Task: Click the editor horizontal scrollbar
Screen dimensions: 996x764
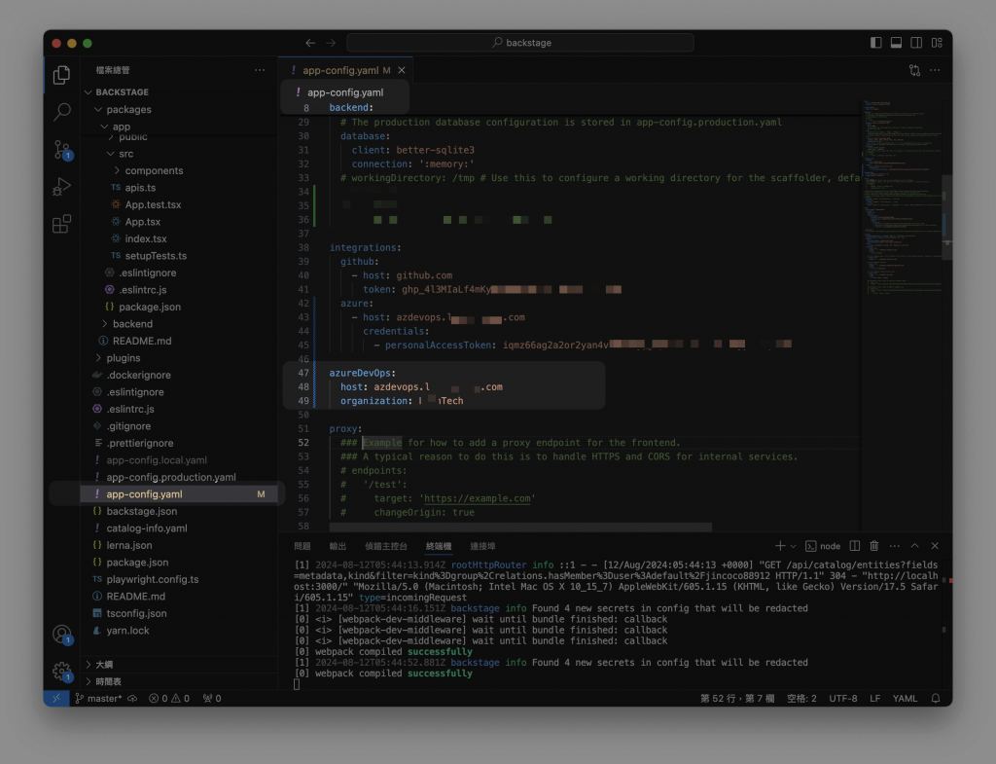Action: tap(520, 527)
